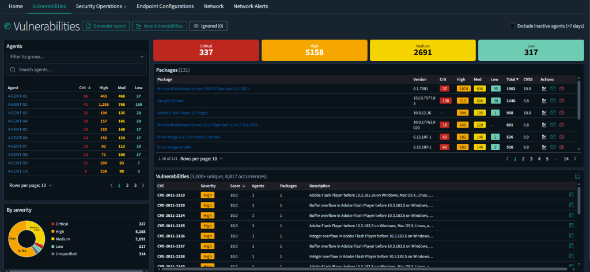Sort packages by Total column
Viewport: 590px width, 272px height.
point(512,79)
